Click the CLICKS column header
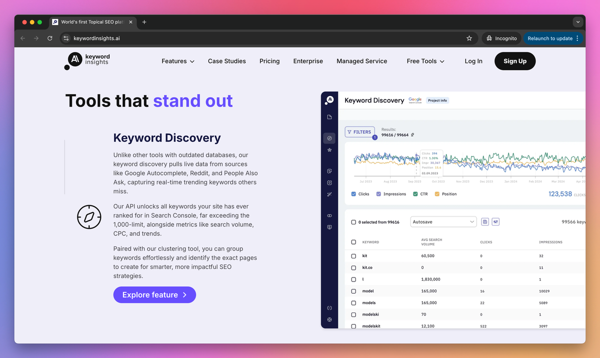This screenshot has width=600, height=358. [486, 242]
